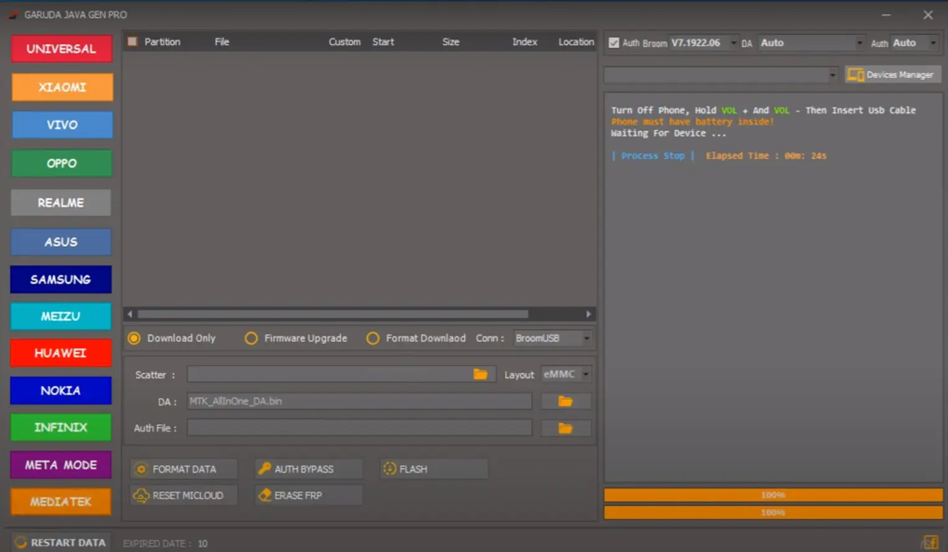Image resolution: width=948 pixels, height=552 pixels.
Task: Switch to META MODE
Action: click(61, 465)
